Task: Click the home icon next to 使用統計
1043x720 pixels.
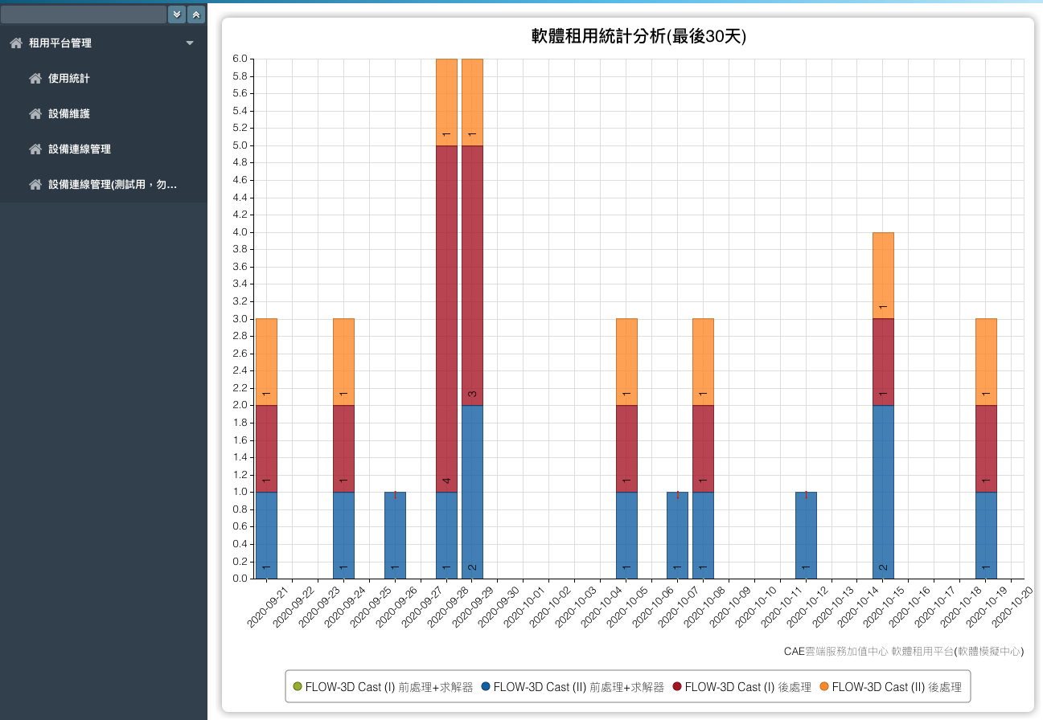Action: 35,79
